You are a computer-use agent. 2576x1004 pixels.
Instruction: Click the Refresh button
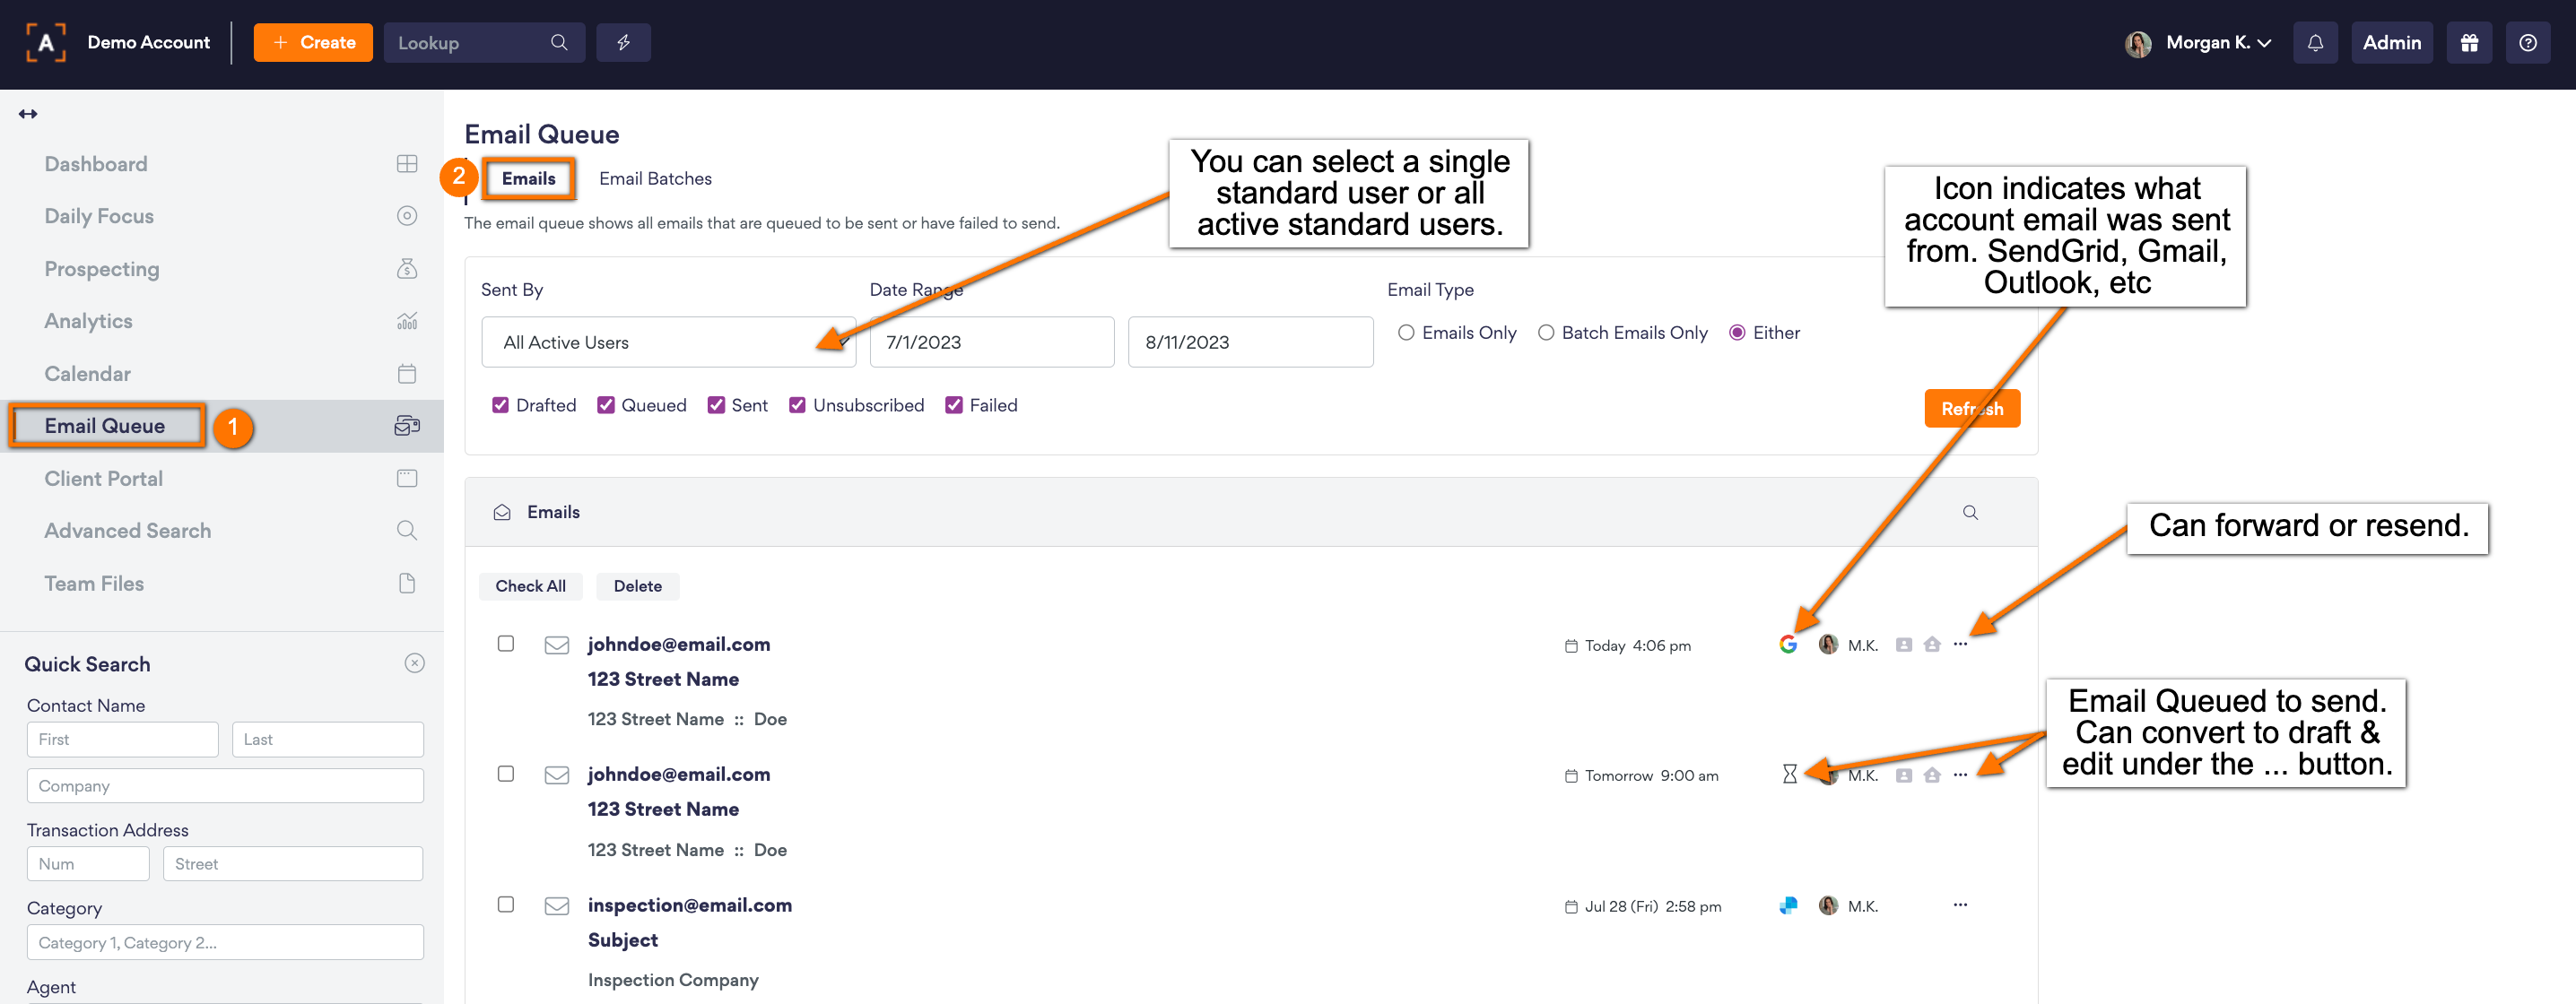pos(1971,408)
